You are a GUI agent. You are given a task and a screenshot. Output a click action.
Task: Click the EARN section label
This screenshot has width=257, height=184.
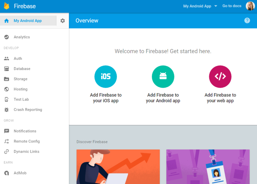pos(8,162)
